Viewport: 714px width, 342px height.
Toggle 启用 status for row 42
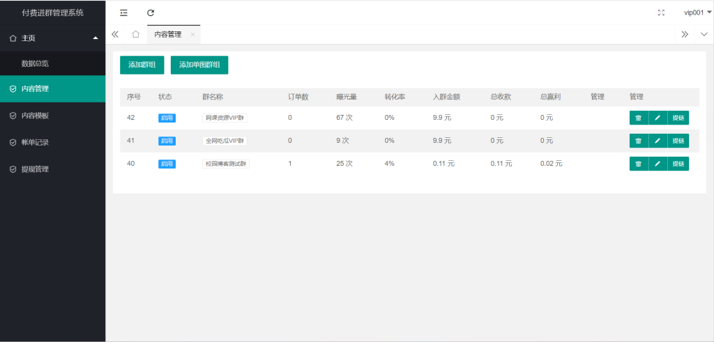[x=167, y=118]
